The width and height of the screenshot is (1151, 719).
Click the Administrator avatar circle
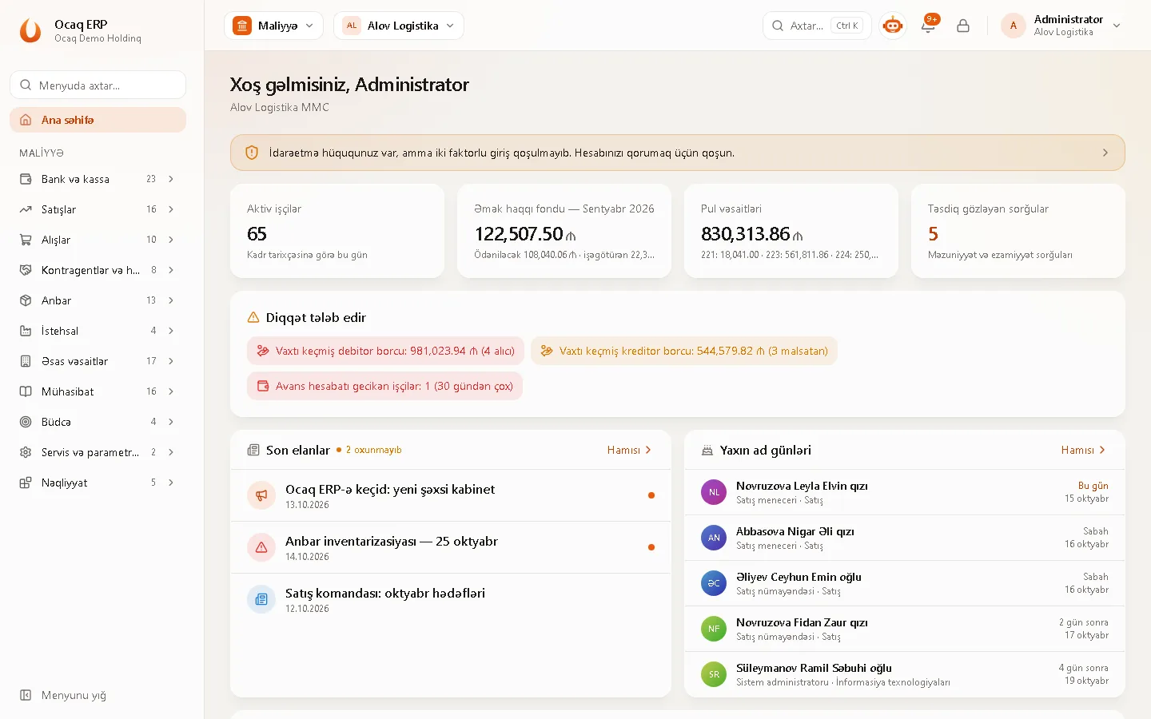(1014, 26)
